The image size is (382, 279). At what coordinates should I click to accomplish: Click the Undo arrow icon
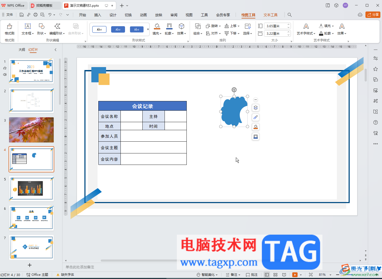click(x=50, y=15)
